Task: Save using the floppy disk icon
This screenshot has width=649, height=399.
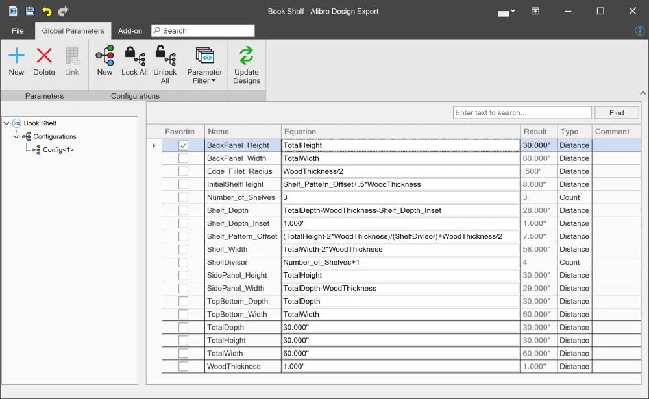Action: 30,11
